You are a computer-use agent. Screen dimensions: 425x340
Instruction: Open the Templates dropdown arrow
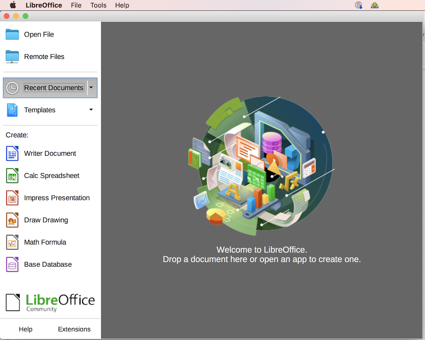[90, 110]
